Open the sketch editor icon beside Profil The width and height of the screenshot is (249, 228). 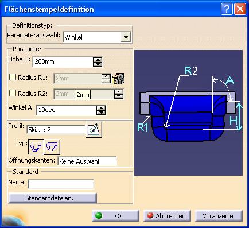pyautogui.click(x=94, y=130)
